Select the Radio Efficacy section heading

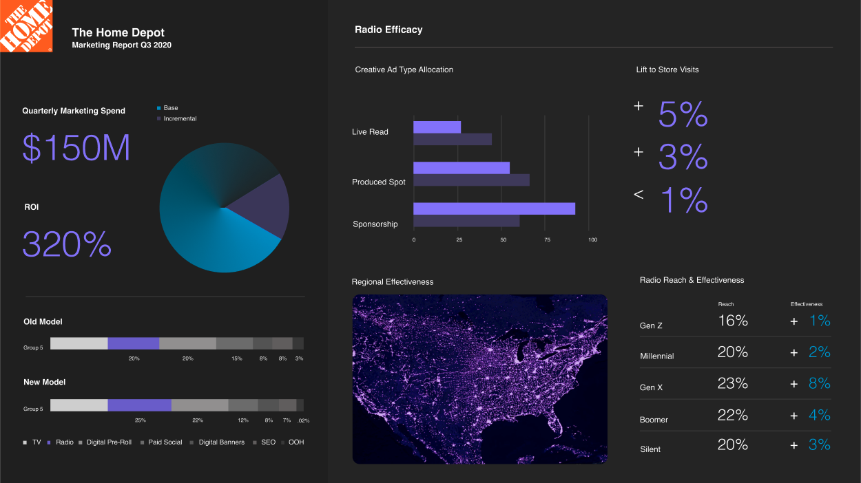[x=388, y=30]
